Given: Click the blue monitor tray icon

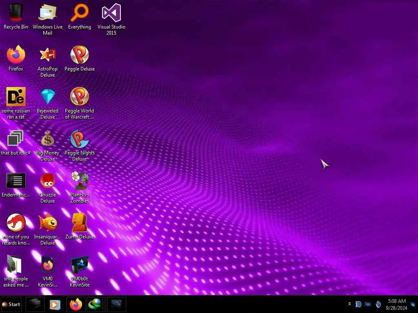Looking at the screenshot, I should (368, 304).
